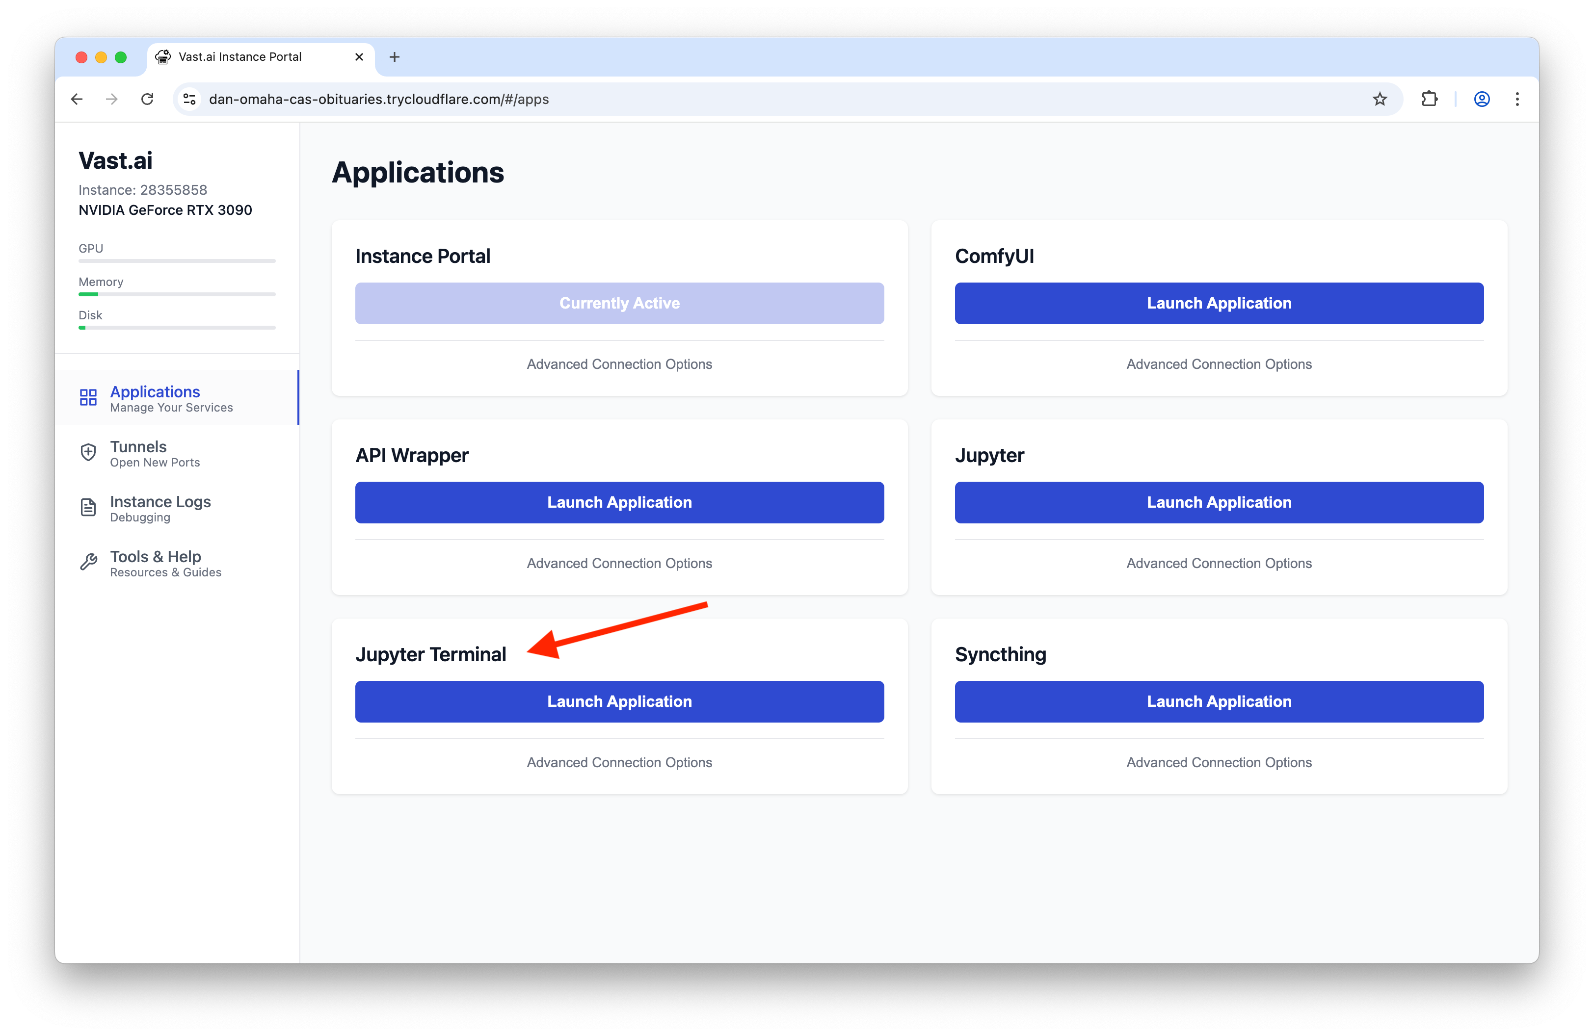Click the GPU usage bar
The image size is (1594, 1036).
pos(177,261)
